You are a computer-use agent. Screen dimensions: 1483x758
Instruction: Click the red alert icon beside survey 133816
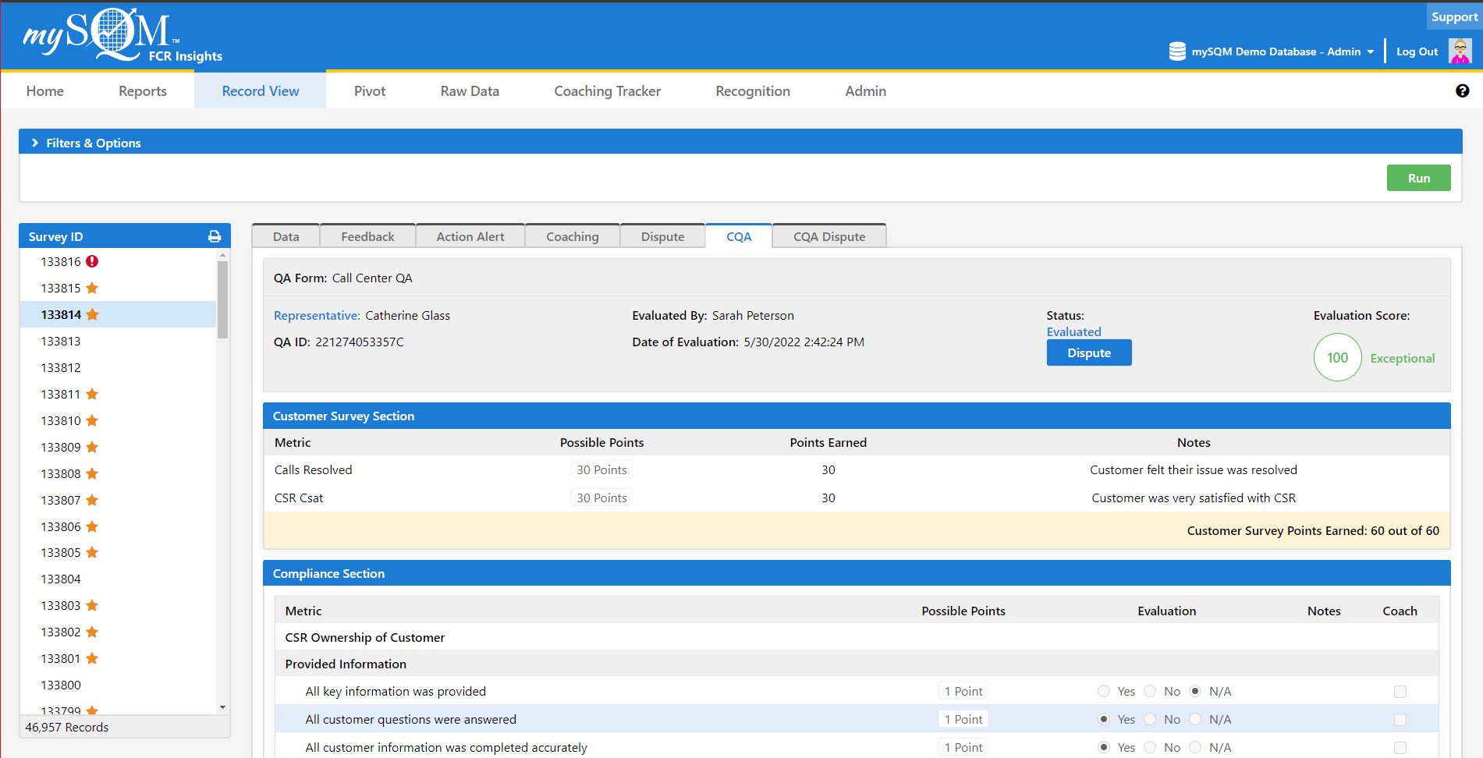tap(93, 261)
